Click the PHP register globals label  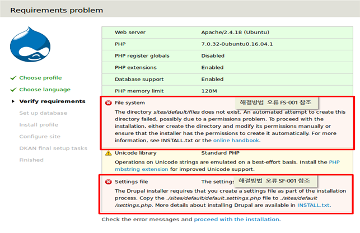[142, 56]
